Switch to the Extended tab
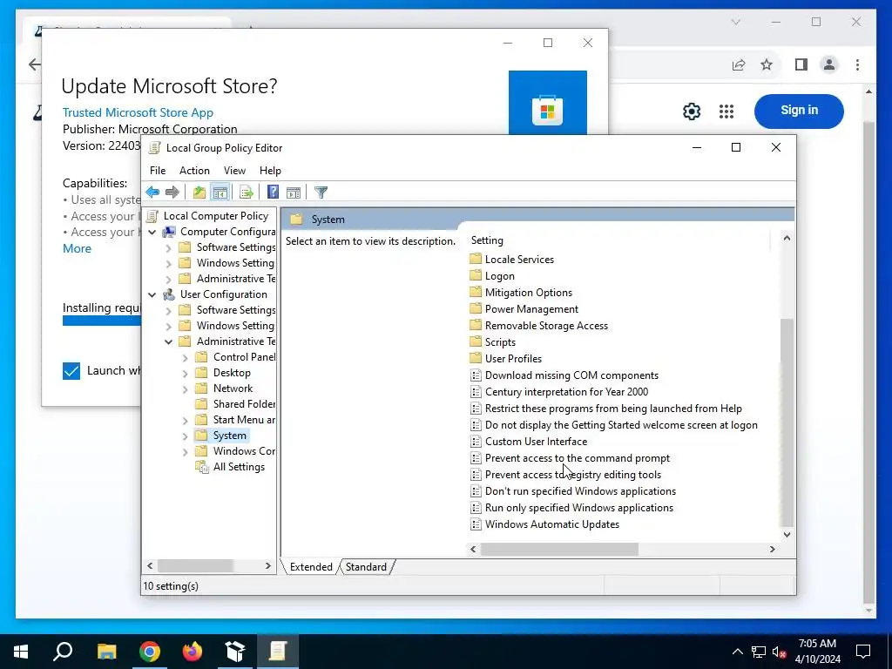Image resolution: width=892 pixels, height=669 pixels. (x=311, y=567)
